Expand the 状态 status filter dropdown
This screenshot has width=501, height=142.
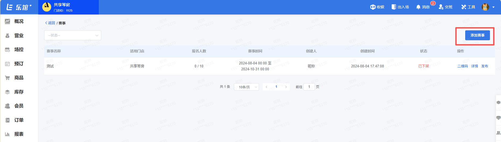(73, 35)
